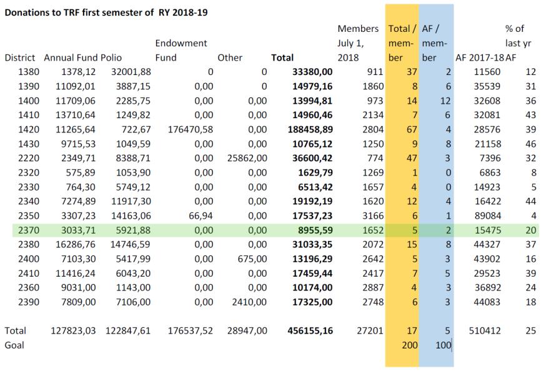Select the 'Total' row label at bottom
The height and width of the screenshot is (371, 541).
click(15, 330)
